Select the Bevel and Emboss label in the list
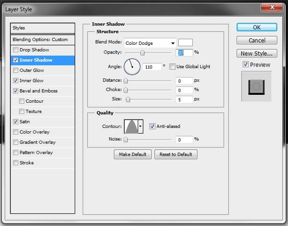Screen dimensions: 288x226 (39, 91)
